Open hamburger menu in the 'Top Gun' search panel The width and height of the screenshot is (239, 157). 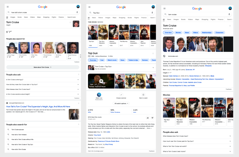(90, 7)
